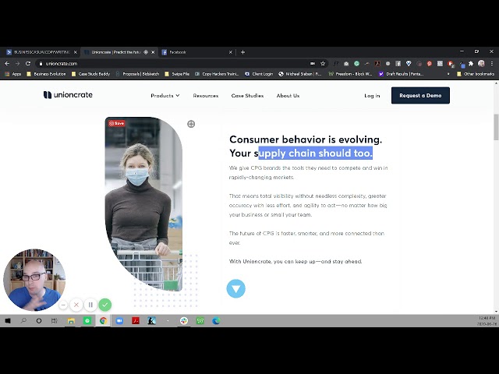Screen dimensions: 499x374
Task: Open the Adobe Acrobat extension icon
Action: point(377,64)
